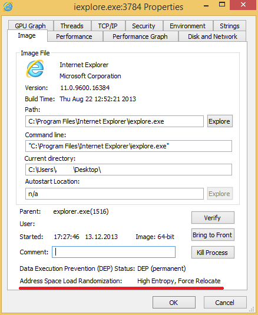Screen dimensions: 258x315
Task: Click inside the Command line field
Action: point(128,146)
